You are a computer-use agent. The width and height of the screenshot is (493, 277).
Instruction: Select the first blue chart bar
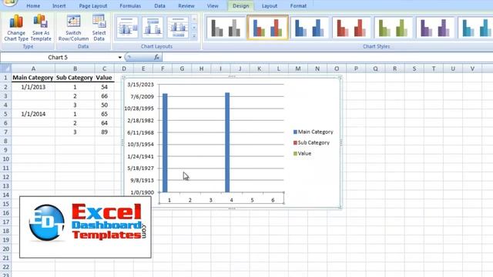pyautogui.click(x=165, y=142)
